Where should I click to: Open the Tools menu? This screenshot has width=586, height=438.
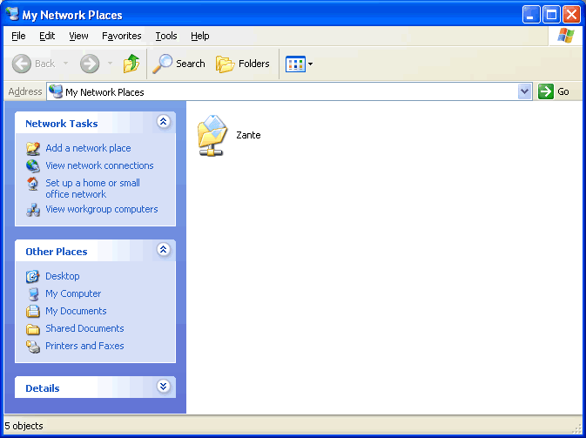coord(165,36)
